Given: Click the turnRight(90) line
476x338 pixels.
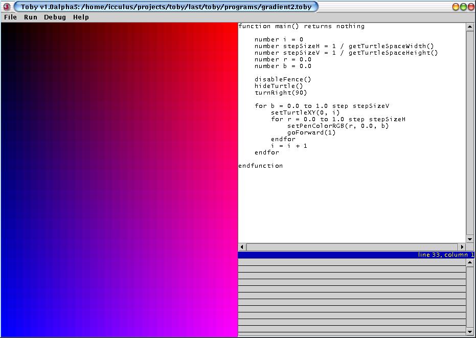Looking at the screenshot, I should click(x=281, y=93).
